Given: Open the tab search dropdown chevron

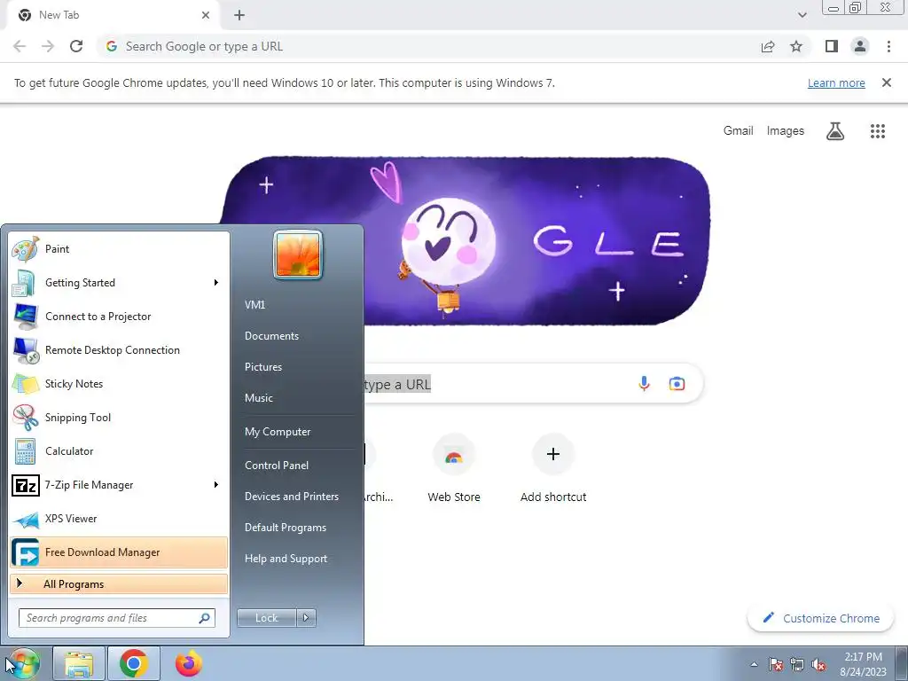Looking at the screenshot, I should click(x=802, y=15).
